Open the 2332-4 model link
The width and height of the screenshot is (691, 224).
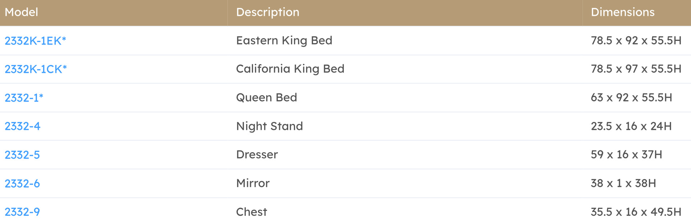(22, 126)
